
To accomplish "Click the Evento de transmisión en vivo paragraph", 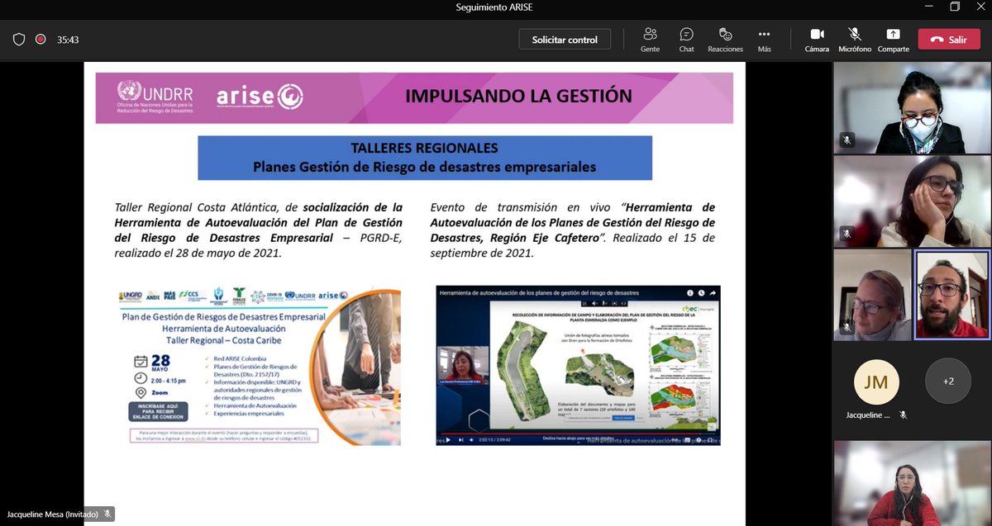I will [x=573, y=230].
